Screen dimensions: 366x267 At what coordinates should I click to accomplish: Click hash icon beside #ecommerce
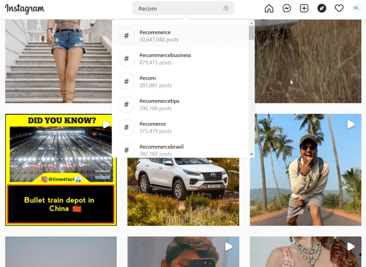click(x=126, y=35)
